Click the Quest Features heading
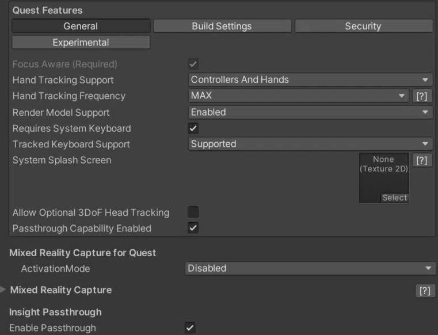The width and height of the screenshot is (438, 335). coord(48,10)
